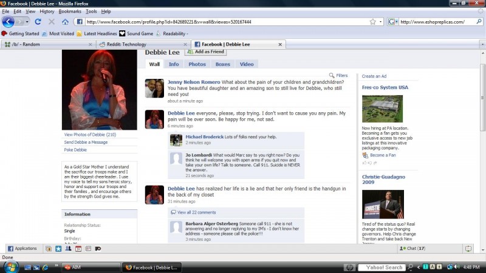Launch Internet Explorer from quick launch
The width and height of the screenshot is (486, 273).
click(x=45, y=267)
